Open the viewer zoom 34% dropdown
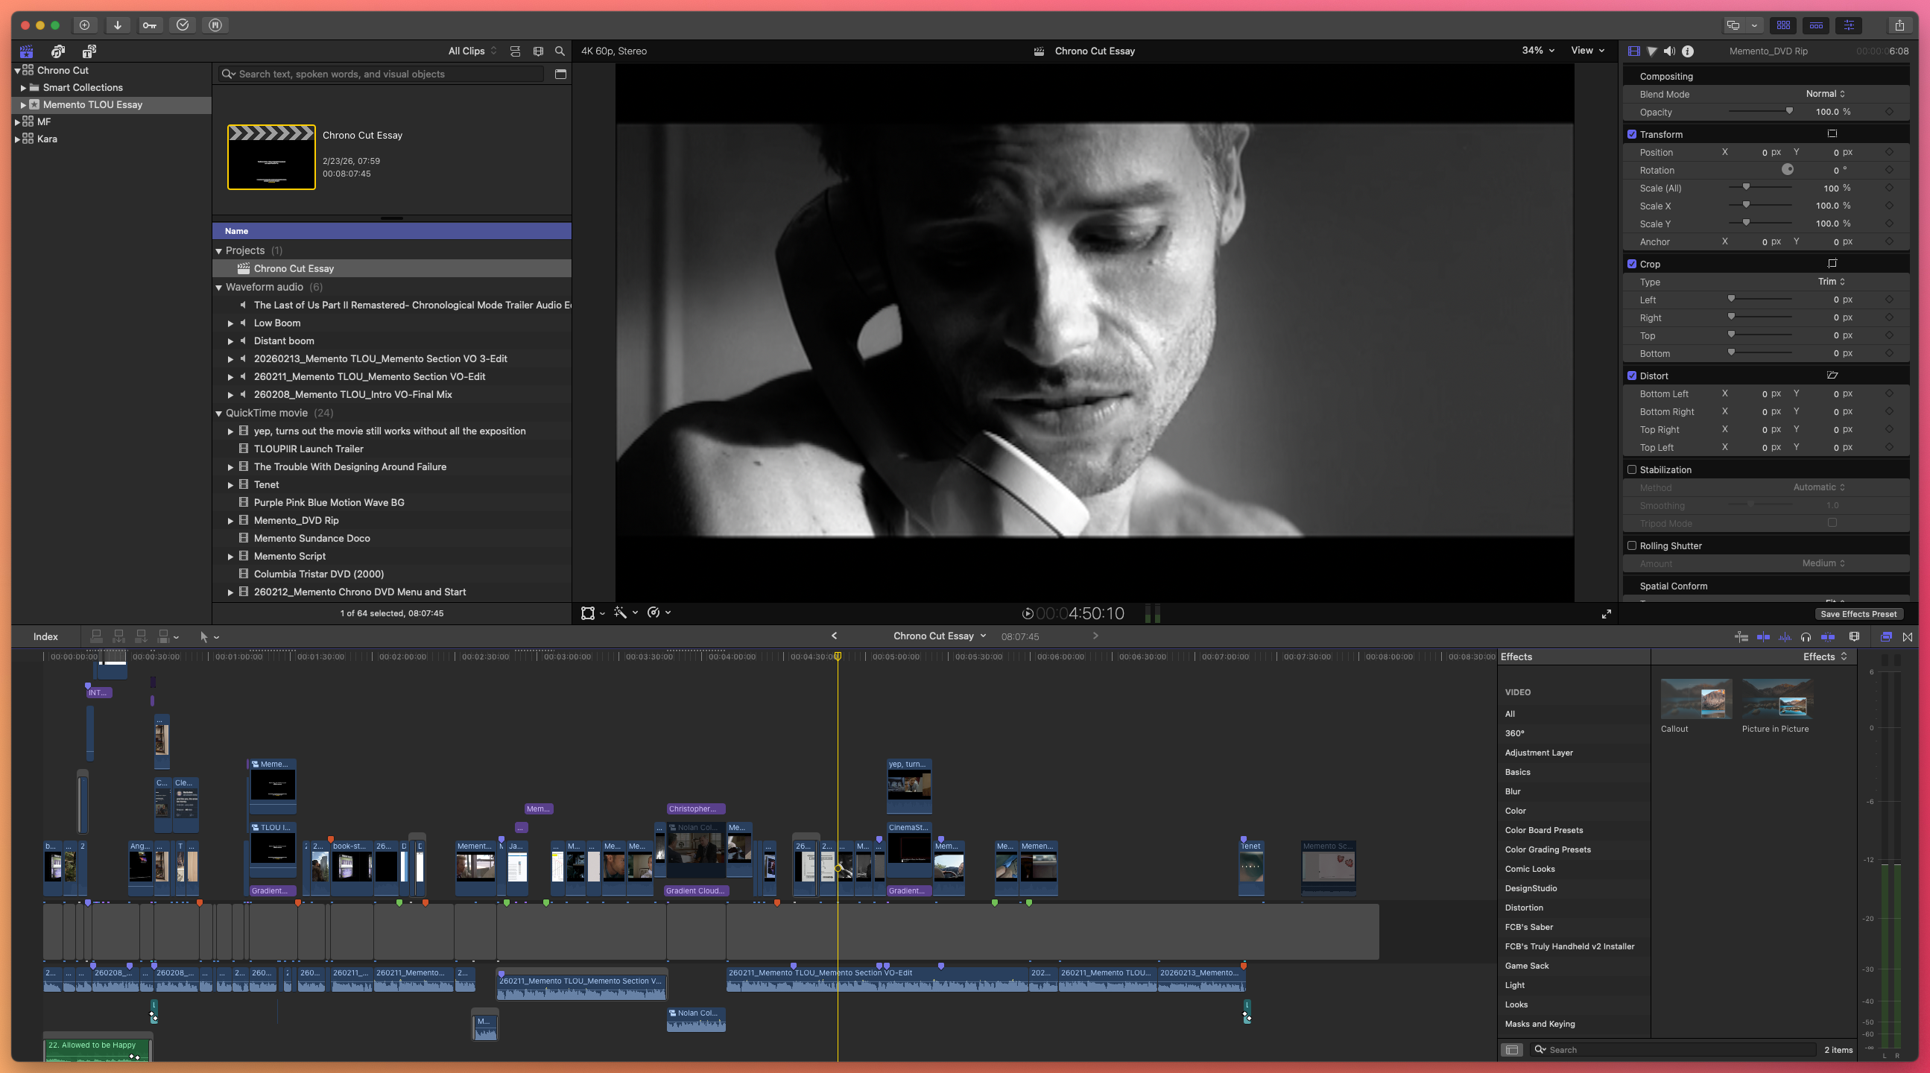The image size is (1930, 1073). click(1537, 50)
